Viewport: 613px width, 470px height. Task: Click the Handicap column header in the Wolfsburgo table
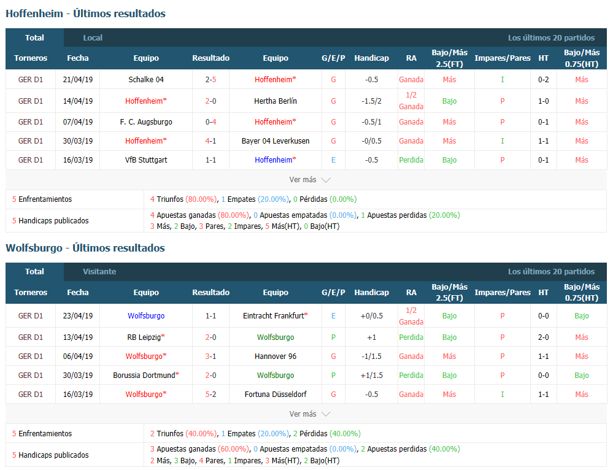tap(371, 293)
